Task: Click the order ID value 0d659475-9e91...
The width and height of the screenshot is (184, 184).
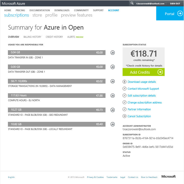Action: (x=148, y=147)
